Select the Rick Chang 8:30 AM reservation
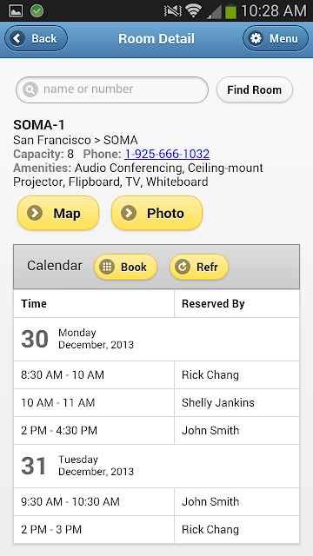 156,374
